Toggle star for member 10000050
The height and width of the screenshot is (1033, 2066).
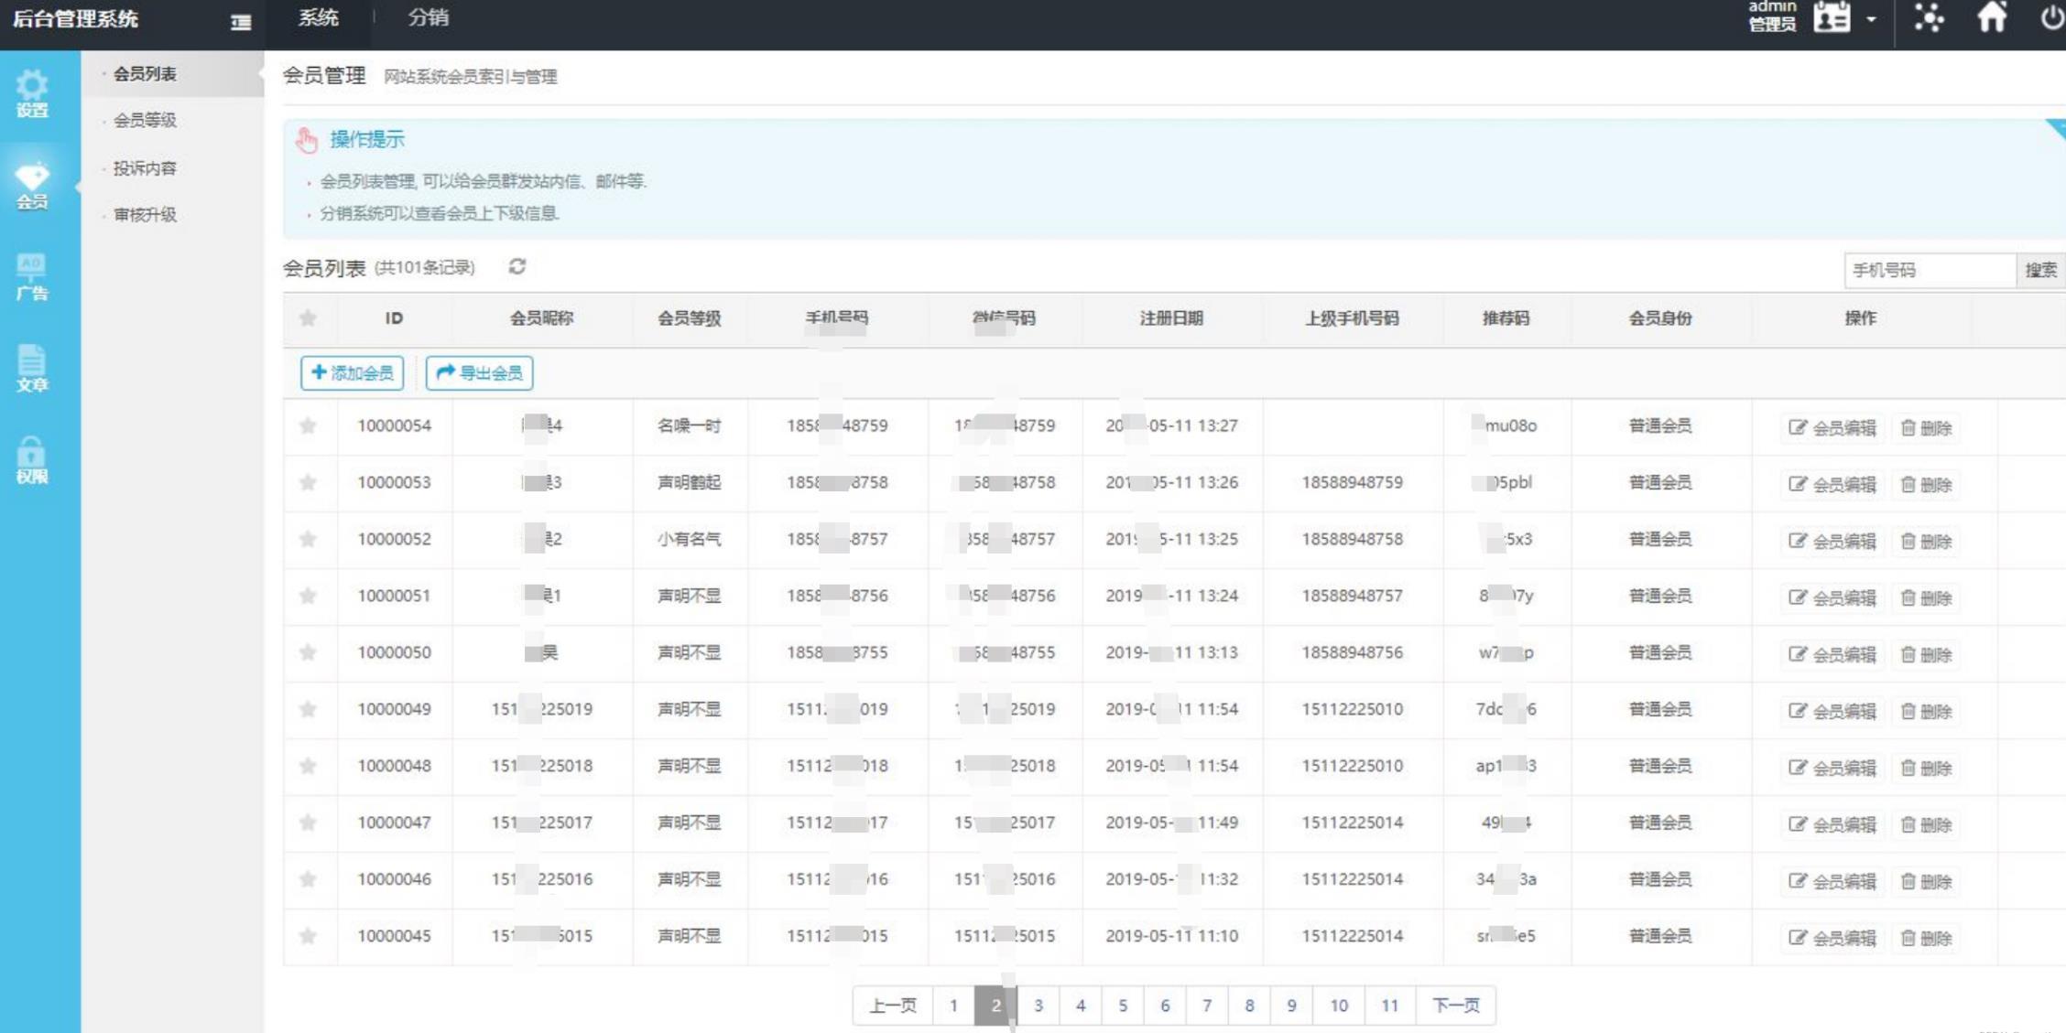tap(308, 652)
